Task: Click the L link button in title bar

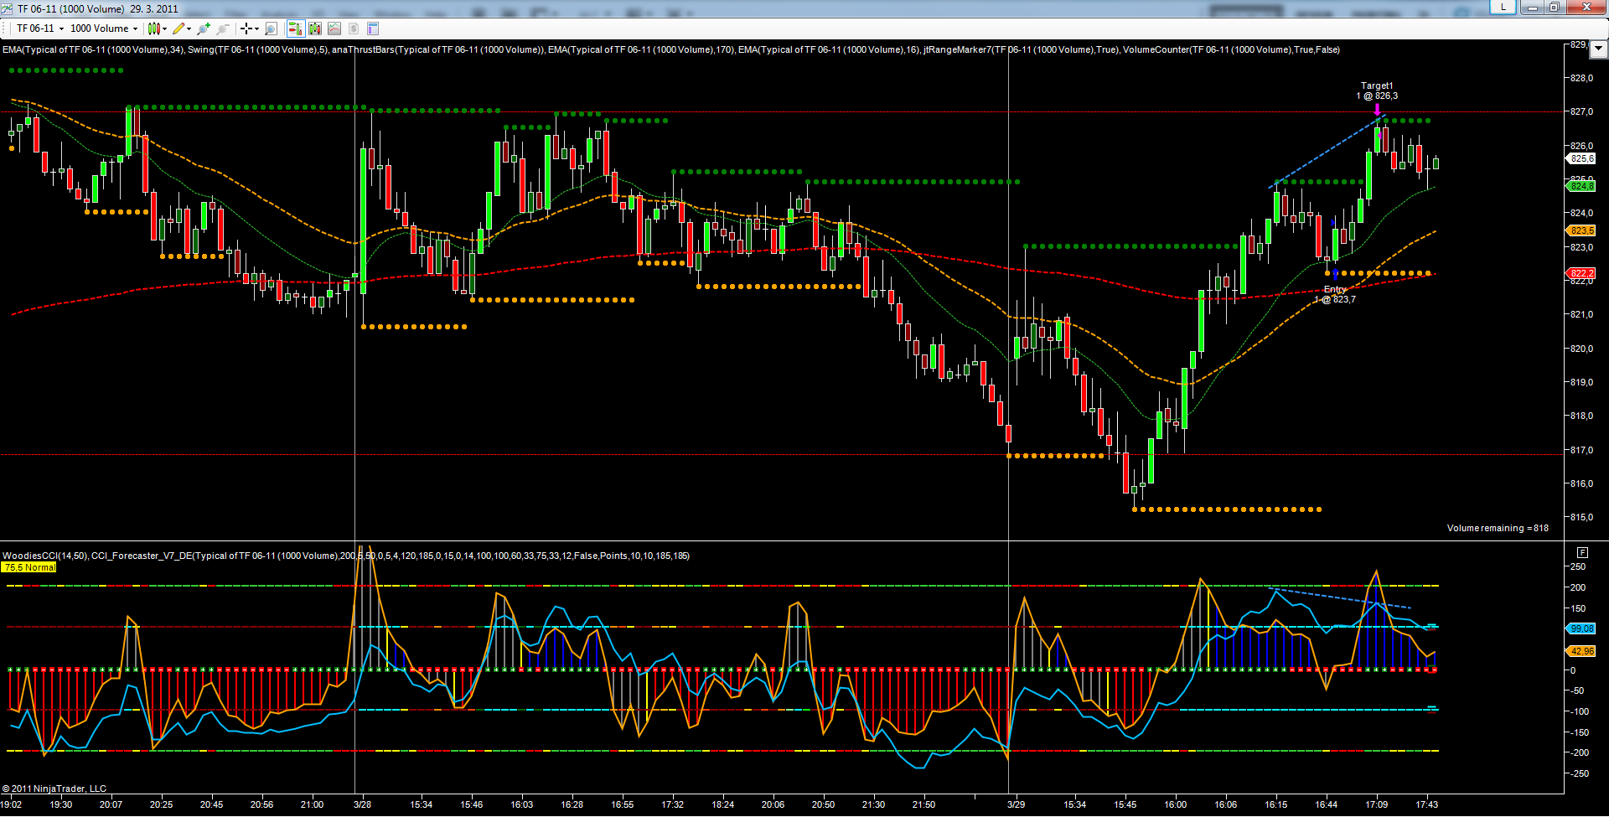Action: (x=1503, y=7)
